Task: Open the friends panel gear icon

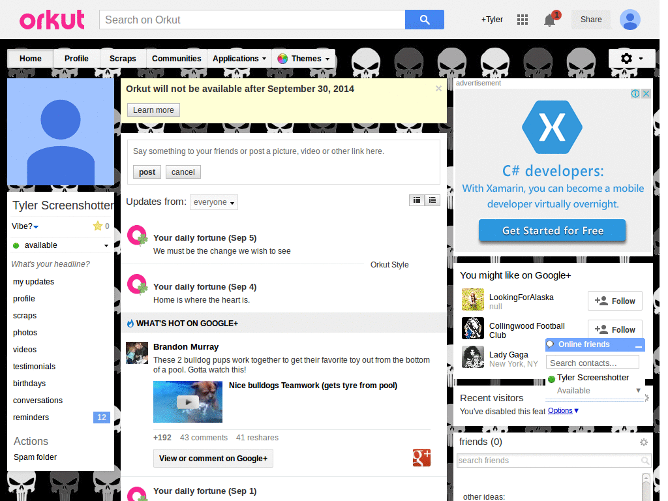Action: click(x=644, y=442)
